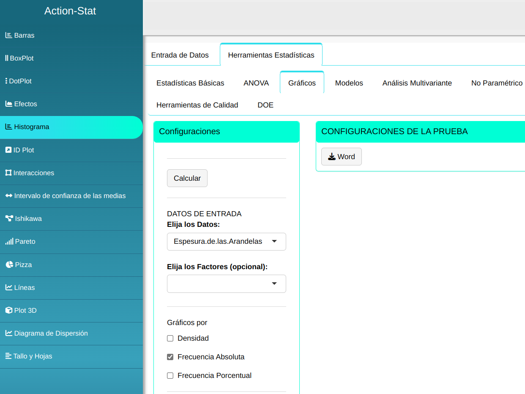Select Diagrama de Dispersión in the sidebar
This screenshot has height=394, width=525.
pos(51,333)
